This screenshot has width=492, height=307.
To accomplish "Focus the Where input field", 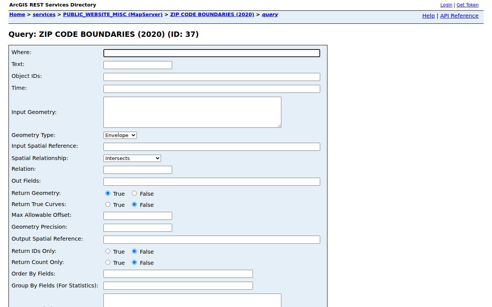I will pos(212,53).
